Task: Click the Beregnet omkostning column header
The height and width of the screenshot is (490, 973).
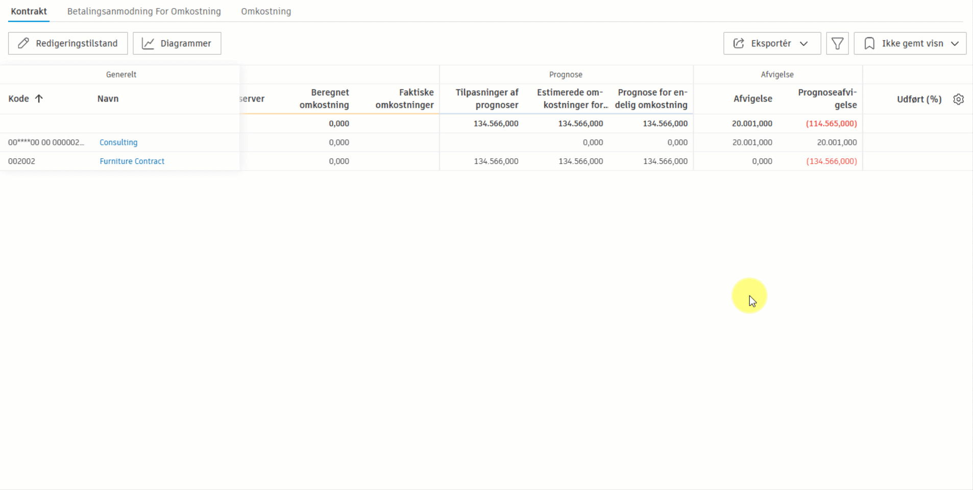Action: coord(324,99)
